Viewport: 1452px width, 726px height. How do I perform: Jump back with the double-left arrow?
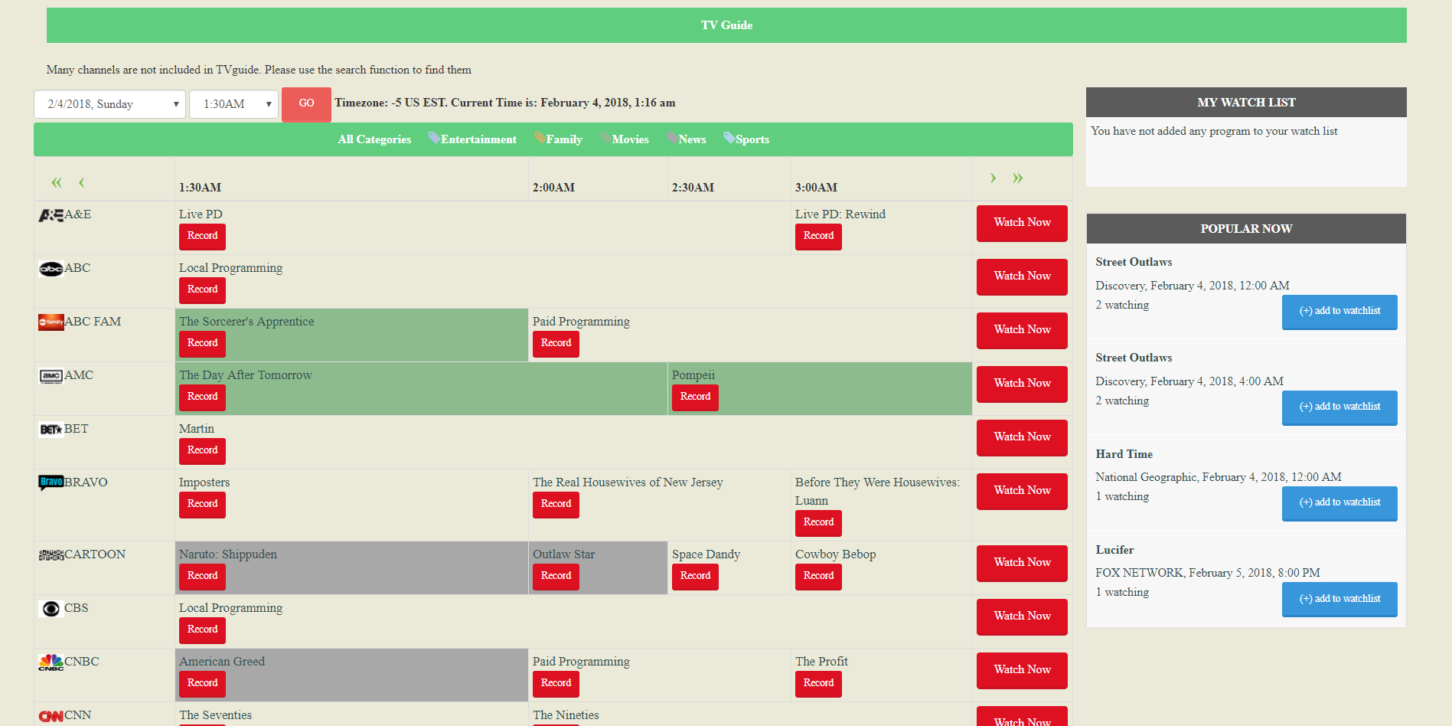[56, 182]
